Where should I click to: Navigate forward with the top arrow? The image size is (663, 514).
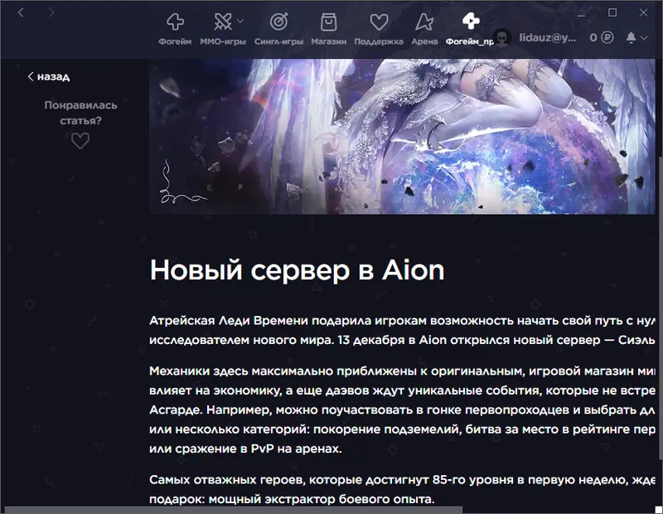[51, 12]
